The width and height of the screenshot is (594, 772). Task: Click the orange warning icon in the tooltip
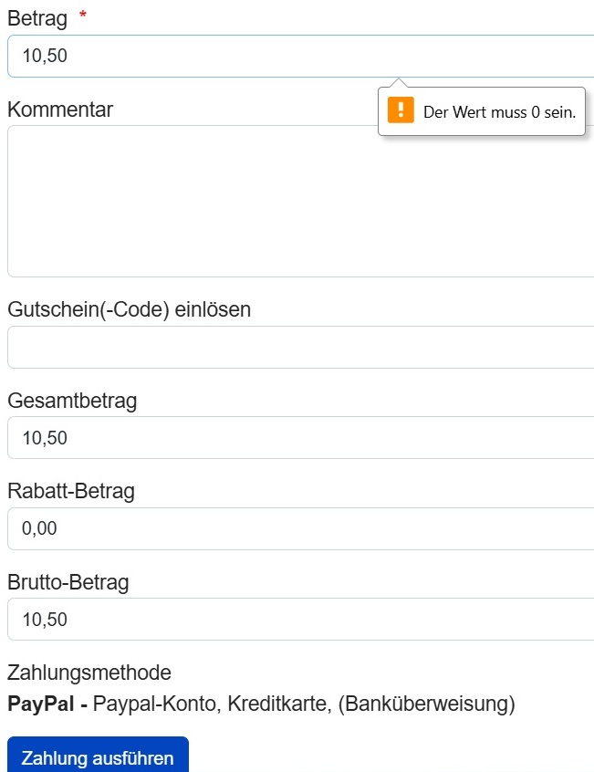point(401,111)
